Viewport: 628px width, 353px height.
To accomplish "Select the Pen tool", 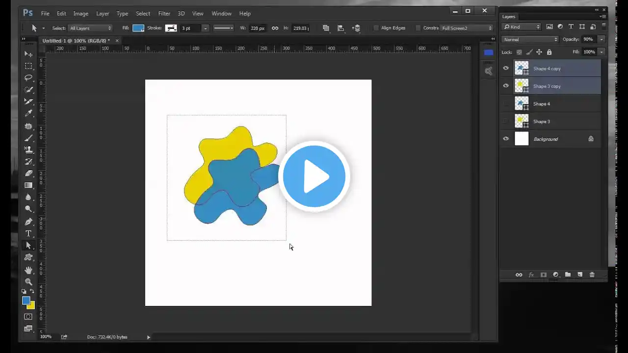I will click(28, 222).
